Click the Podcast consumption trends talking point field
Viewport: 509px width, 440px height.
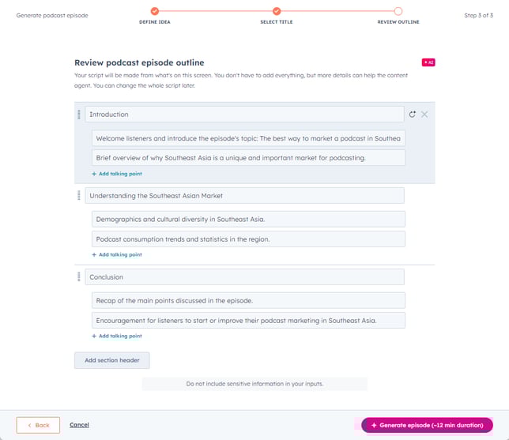pos(248,239)
